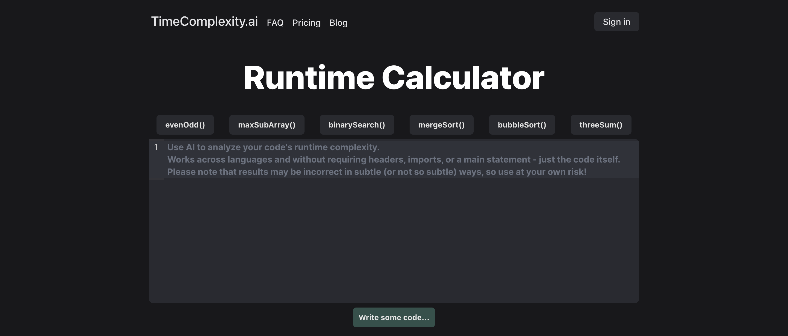
Task: Click the Runtime Calculator heading
Action: (x=394, y=78)
